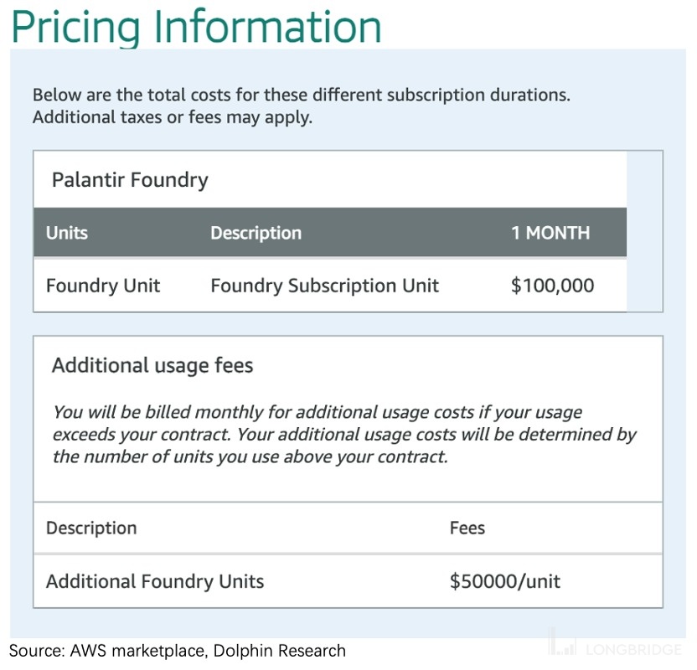Viewport: 697px width, 670px height.
Task: Click Additional taxes or fees may apply
Action: point(173,118)
